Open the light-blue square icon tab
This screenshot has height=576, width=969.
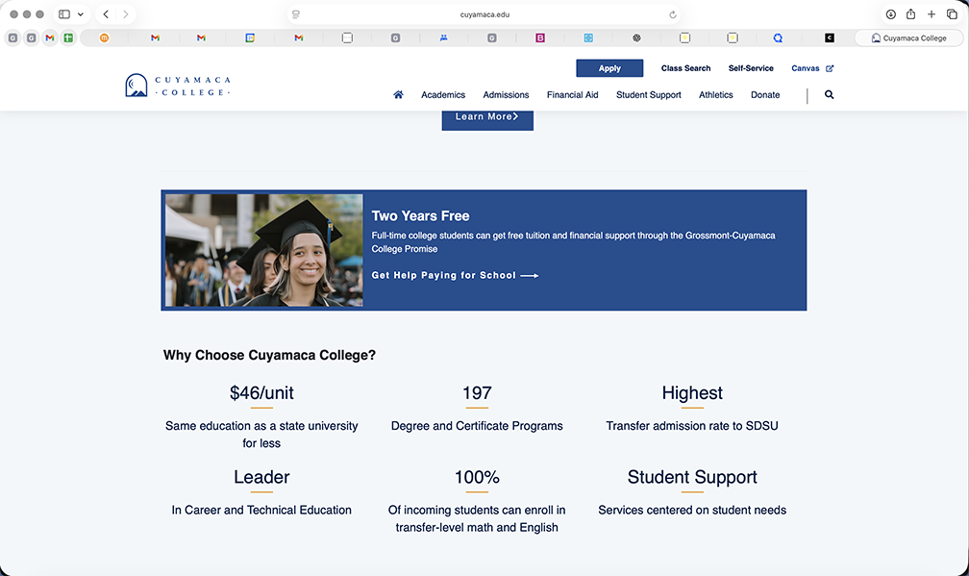588,38
